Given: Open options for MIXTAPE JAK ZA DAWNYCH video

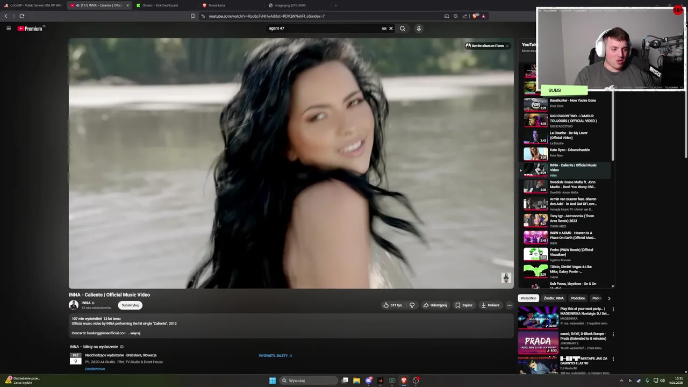Looking at the screenshot, I should (613, 359).
